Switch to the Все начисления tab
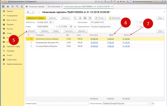Screen dimensions: 167x106 pyautogui.click(x=55, y=7)
